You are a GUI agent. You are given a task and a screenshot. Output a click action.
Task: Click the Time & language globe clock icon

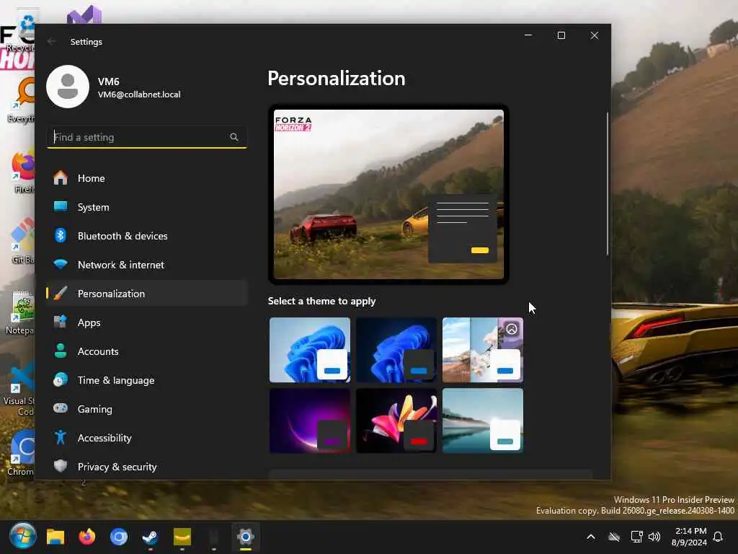click(61, 379)
